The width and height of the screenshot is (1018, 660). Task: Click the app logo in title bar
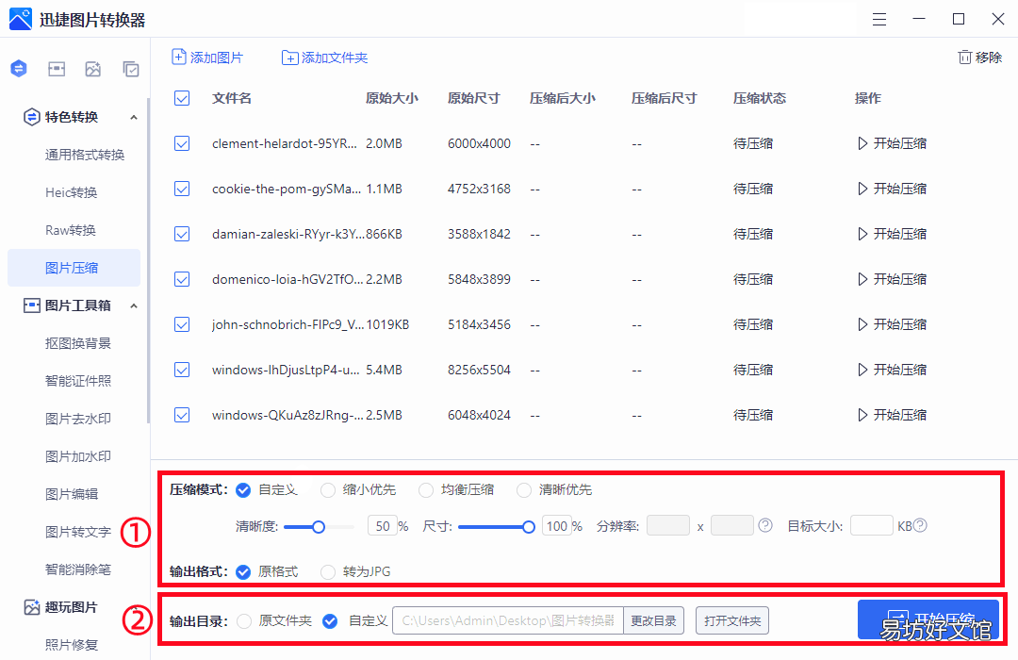pyautogui.click(x=20, y=20)
